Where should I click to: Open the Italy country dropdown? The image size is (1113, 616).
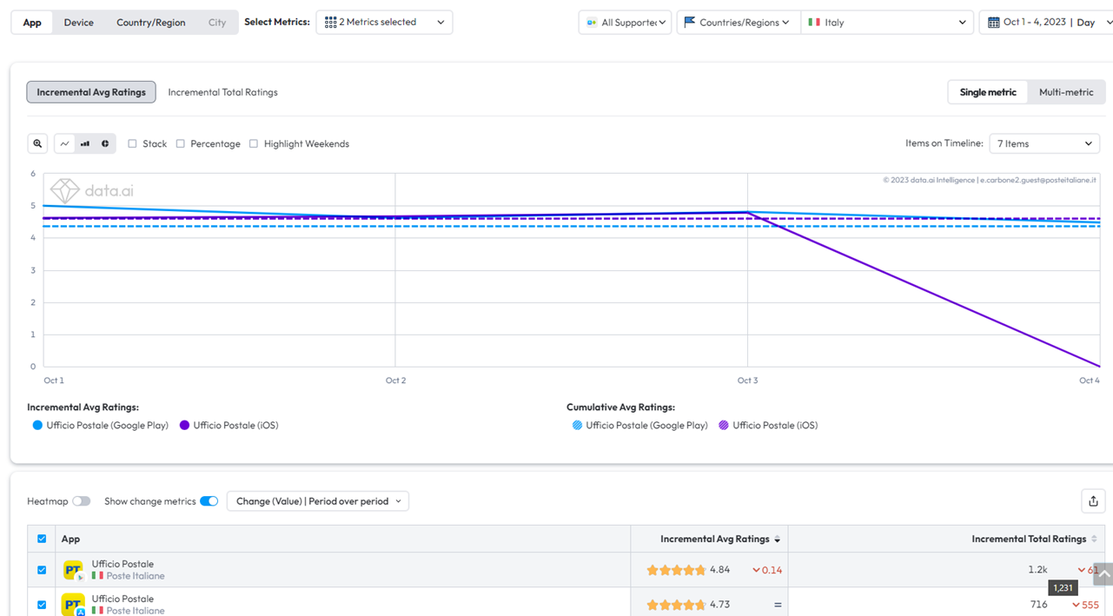pyautogui.click(x=887, y=23)
